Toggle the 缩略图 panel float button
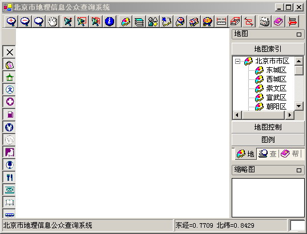The width and height of the screenshot is (307, 234). click(x=299, y=170)
